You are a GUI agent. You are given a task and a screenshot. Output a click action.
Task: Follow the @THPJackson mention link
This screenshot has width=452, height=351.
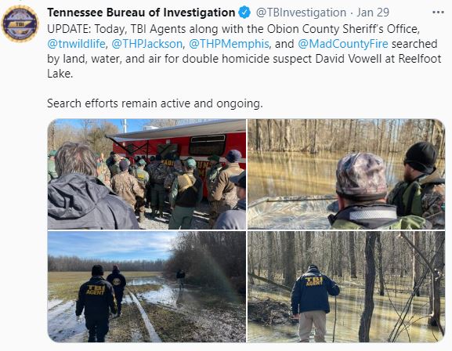(147, 44)
